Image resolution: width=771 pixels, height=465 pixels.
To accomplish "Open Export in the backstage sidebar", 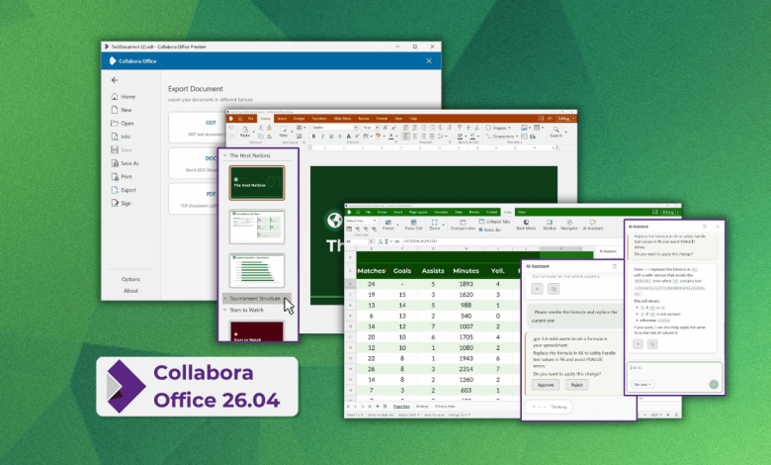I will click(124, 189).
